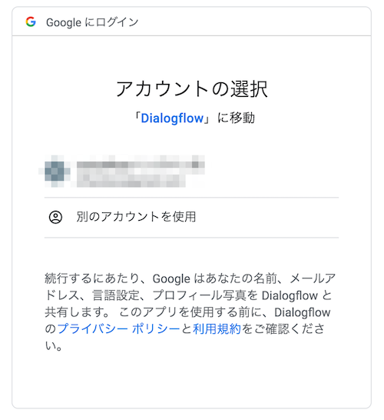
Task: Click the "Google にログイン" header text
Action: pos(92,22)
